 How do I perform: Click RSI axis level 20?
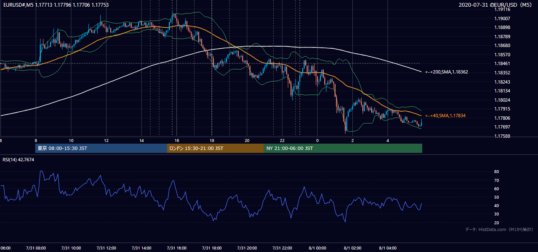point(496,223)
